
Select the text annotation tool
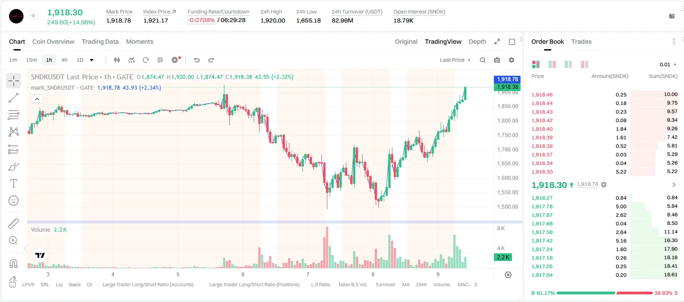tap(14, 183)
